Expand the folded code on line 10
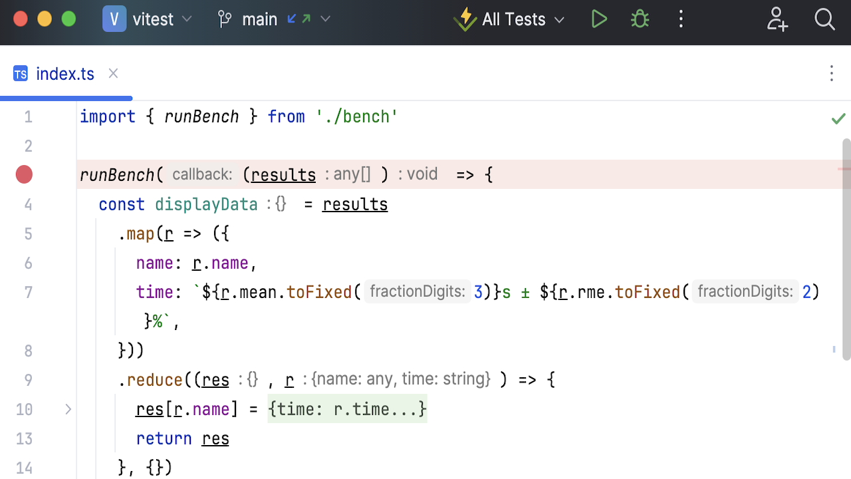Screen dimensions: 851x479 [x=67, y=409]
